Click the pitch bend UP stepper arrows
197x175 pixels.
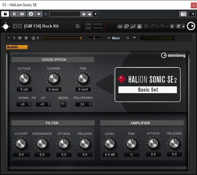pyautogui.click(x=49, y=104)
